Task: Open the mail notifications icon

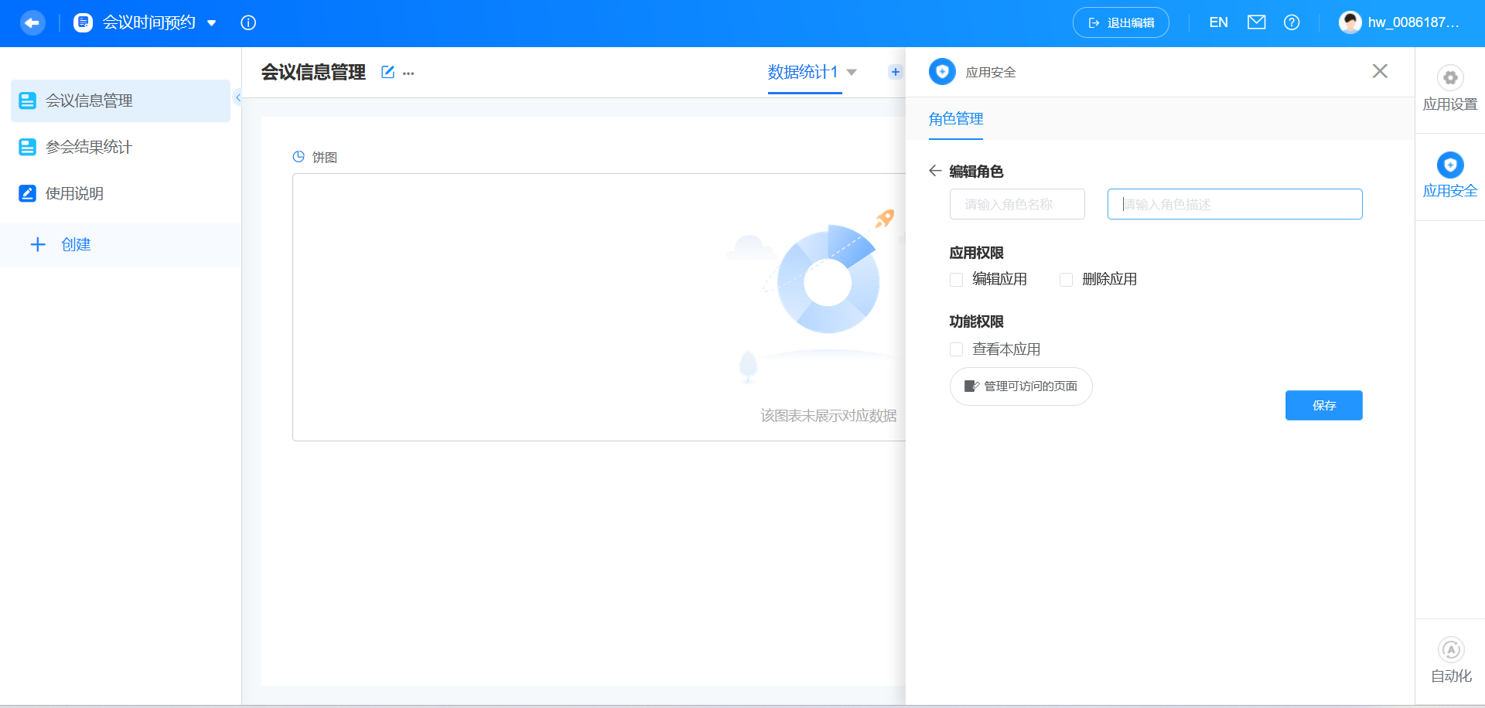Action: (1256, 22)
